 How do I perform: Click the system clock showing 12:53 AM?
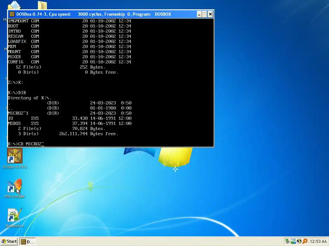(x=318, y=242)
